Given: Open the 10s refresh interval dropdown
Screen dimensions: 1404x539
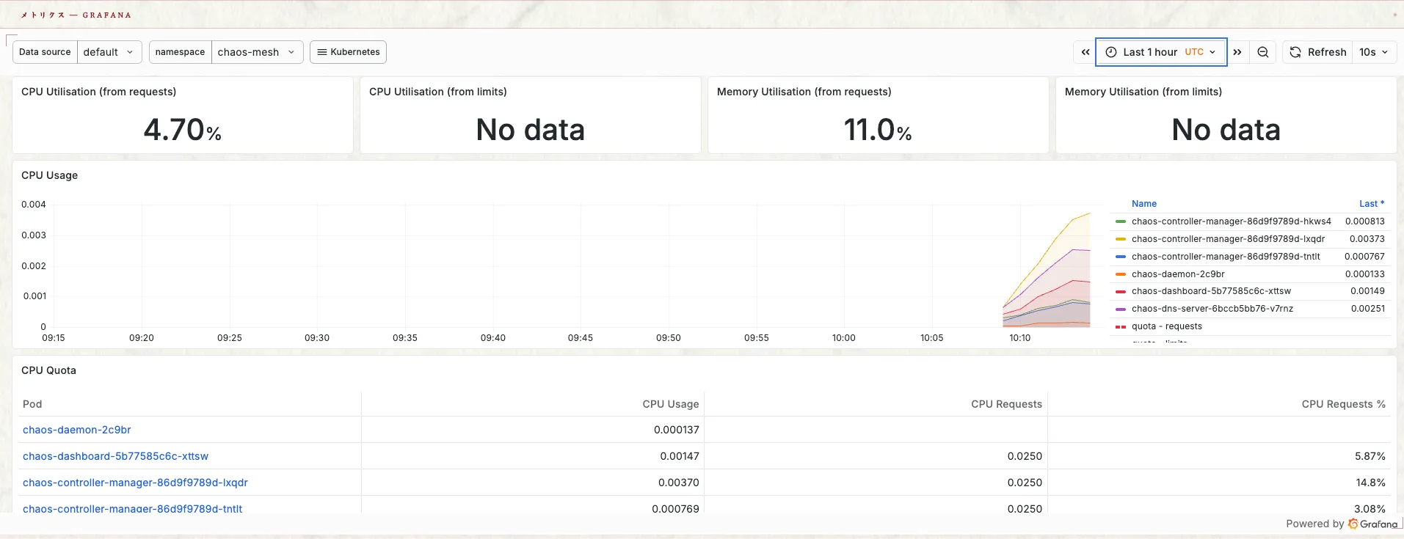Looking at the screenshot, I should pos(1373,52).
